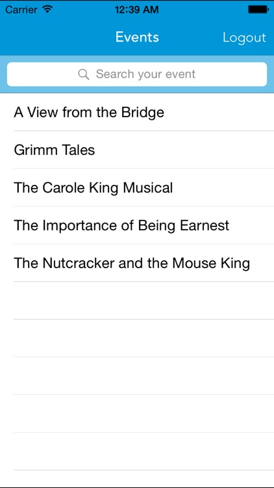Tap the magnifying glass search icon
Viewport: 274px width, 488px height.
click(x=83, y=74)
